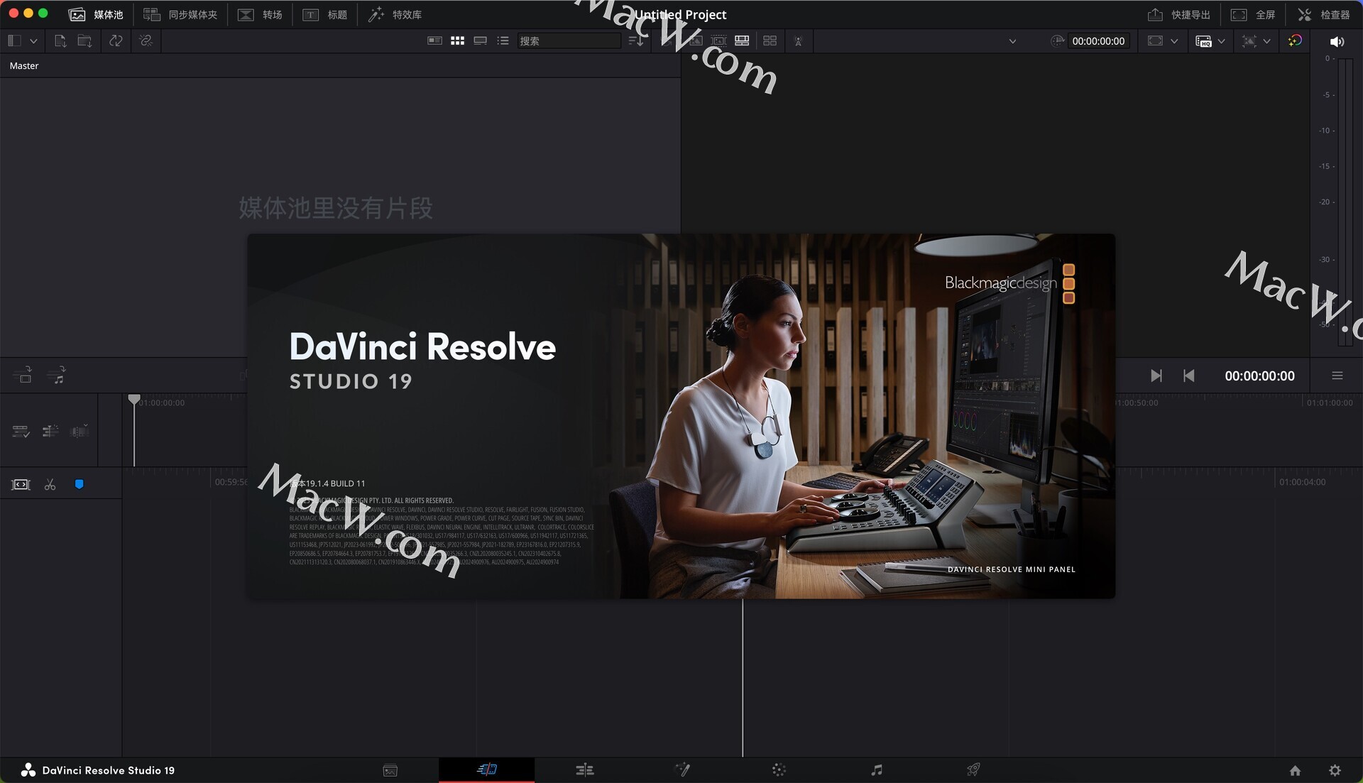
Task: Click the DaVinci Resolve Studio 19 logo
Action: click(x=28, y=770)
